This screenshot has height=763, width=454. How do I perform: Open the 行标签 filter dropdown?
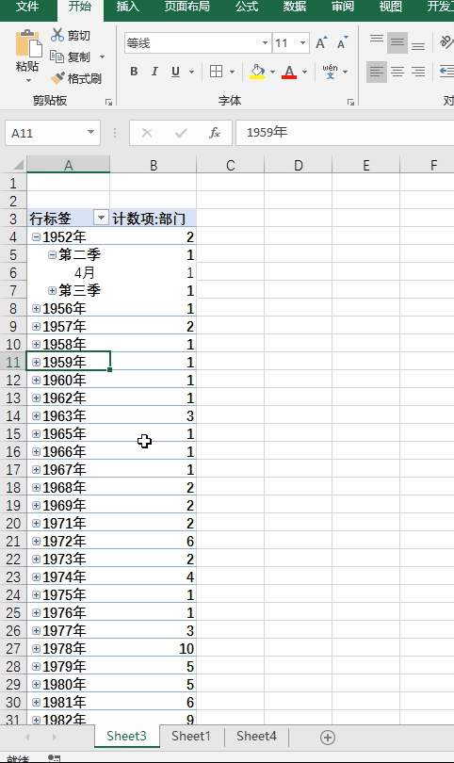(101, 218)
